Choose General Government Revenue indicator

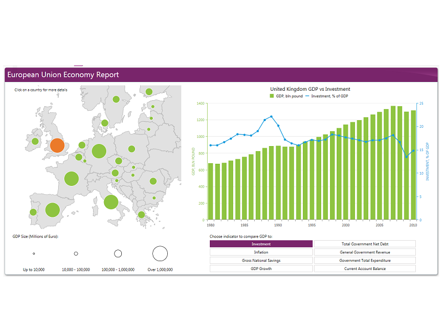coord(364,252)
